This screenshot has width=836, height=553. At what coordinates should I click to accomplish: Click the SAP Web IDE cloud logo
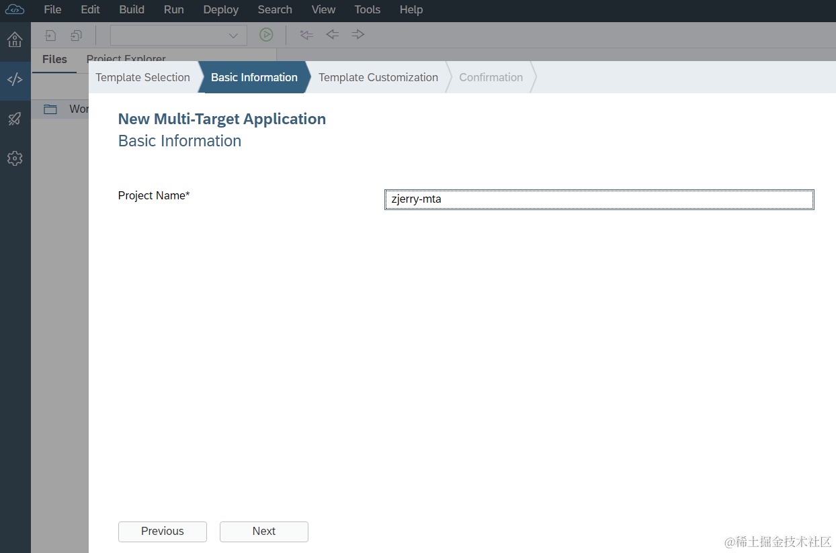pos(15,9)
